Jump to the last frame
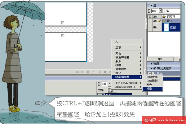This screenshot has width=186, height=124. pos(88,72)
